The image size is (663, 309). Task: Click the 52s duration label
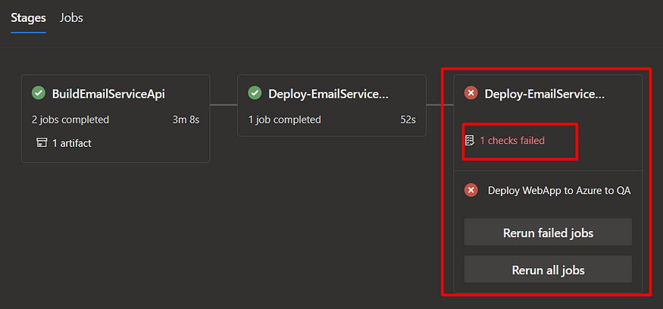[x=408, y=120]
